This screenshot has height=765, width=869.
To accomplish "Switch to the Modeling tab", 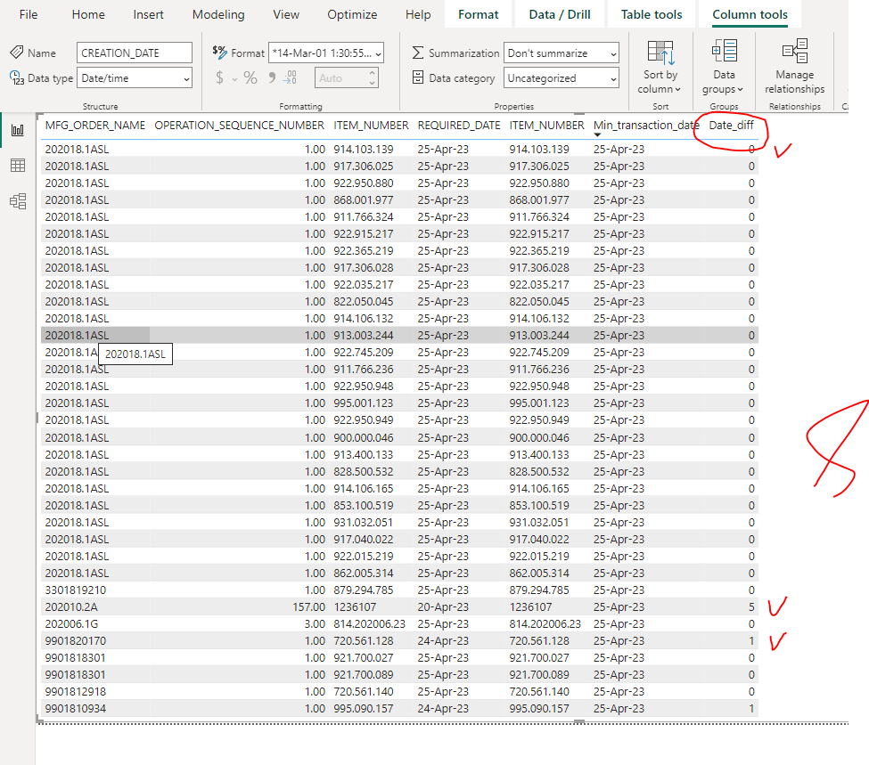I will tap(218, 14).
